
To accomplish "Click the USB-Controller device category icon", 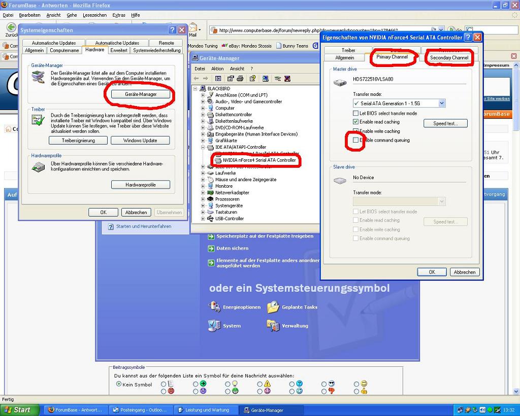I will point(210,219).
